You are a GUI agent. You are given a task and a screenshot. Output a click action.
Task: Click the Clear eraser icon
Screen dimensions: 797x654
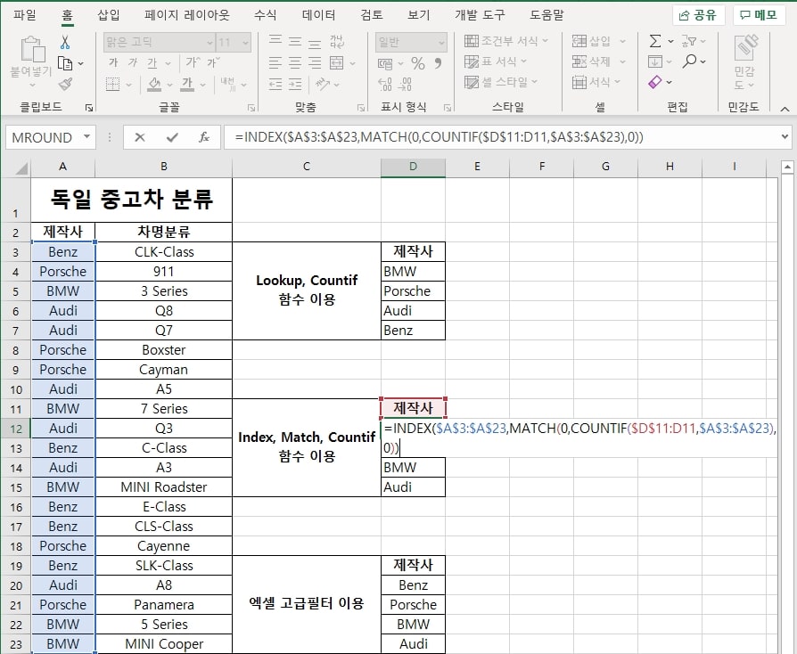[655, 81]
